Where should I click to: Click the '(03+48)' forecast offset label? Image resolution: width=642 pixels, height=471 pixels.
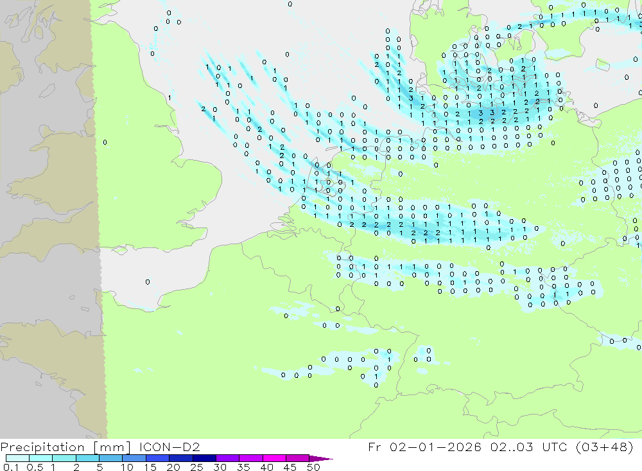pyautogui.click(x=604, y=447)
